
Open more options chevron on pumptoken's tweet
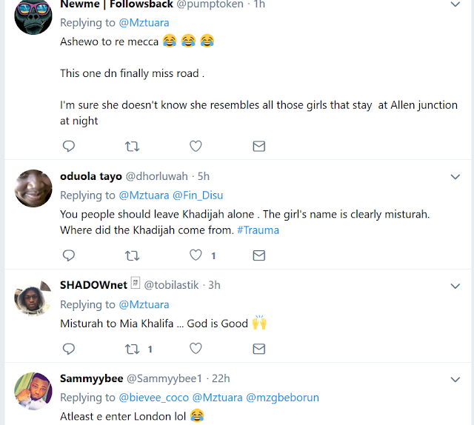pyautogui.click(x=456, y=4)
